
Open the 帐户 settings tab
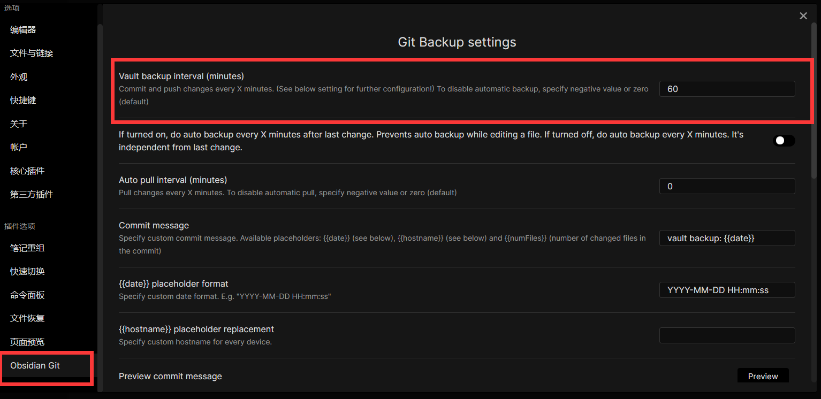click(19, 148)
